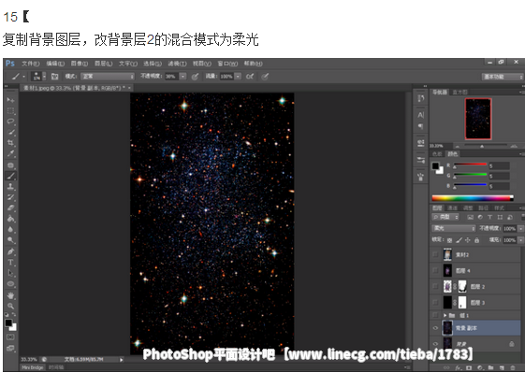Toggle visibility of 图层 4 layer

click(x=435, y=270)
